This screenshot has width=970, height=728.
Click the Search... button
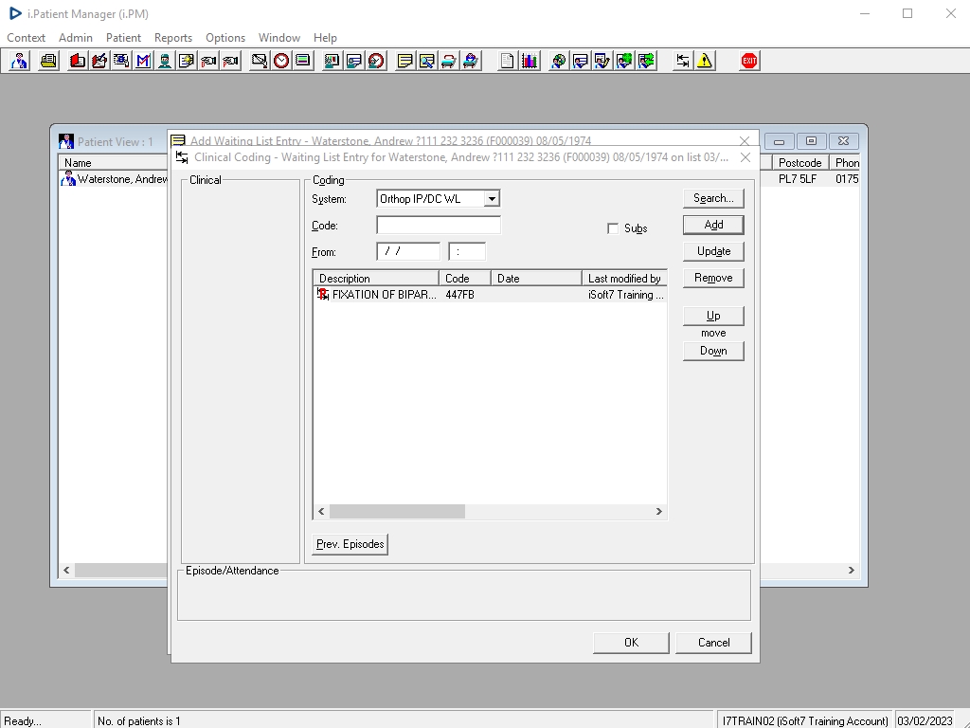tap(713, 198)
